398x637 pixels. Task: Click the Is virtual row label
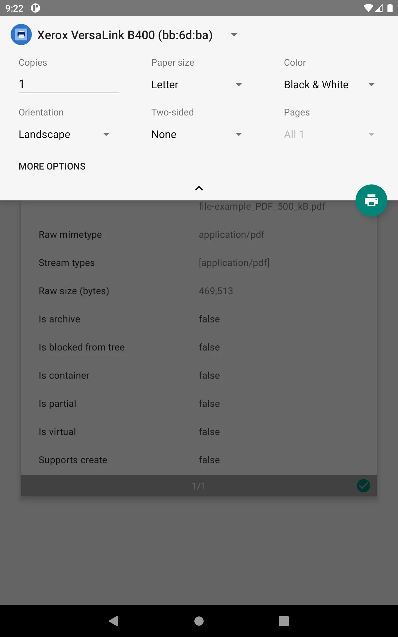click(57, 432)
